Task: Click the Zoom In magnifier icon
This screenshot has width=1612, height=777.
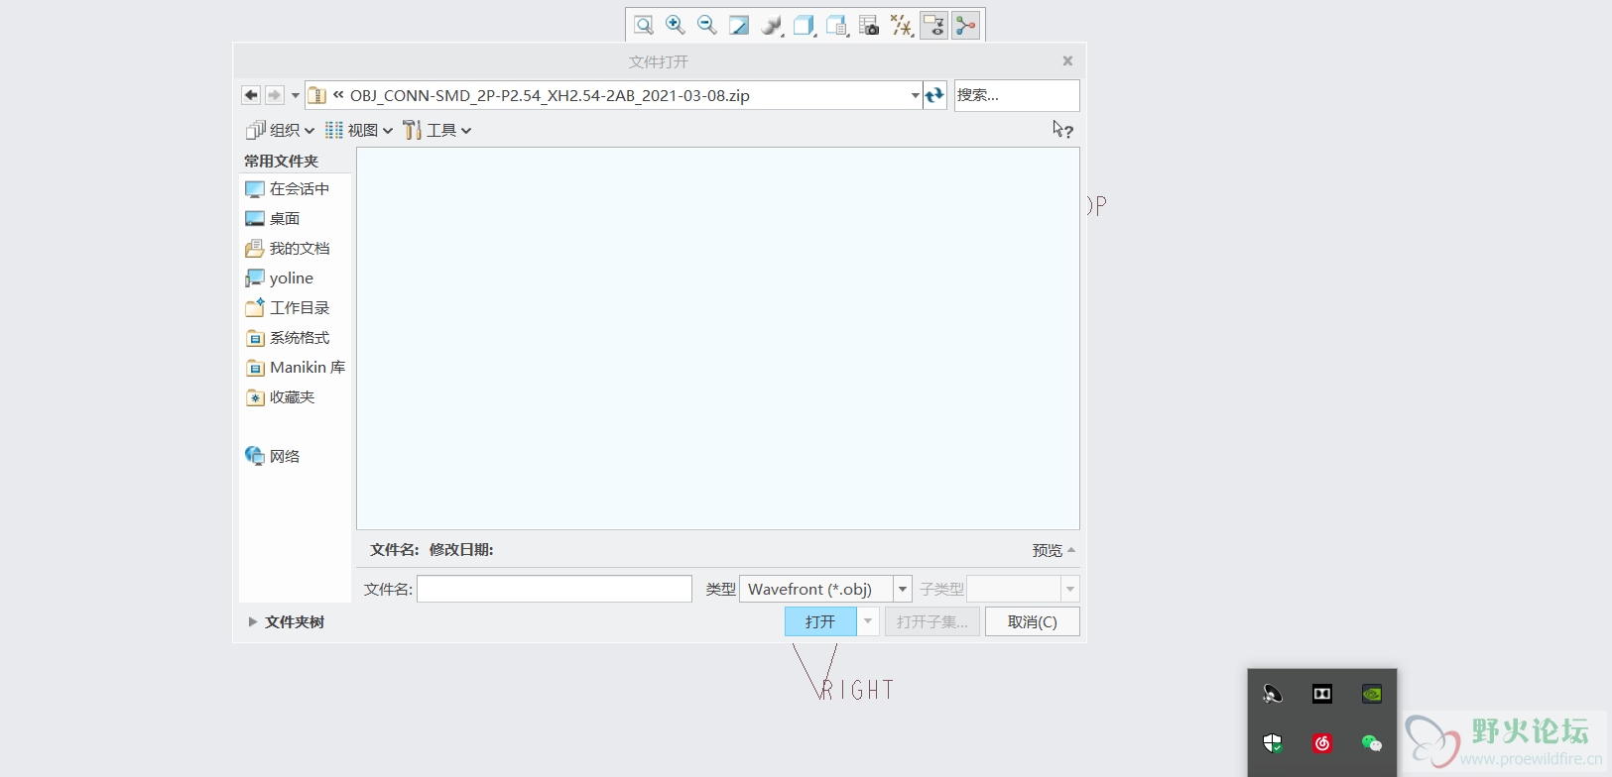Action: (676, 25)
